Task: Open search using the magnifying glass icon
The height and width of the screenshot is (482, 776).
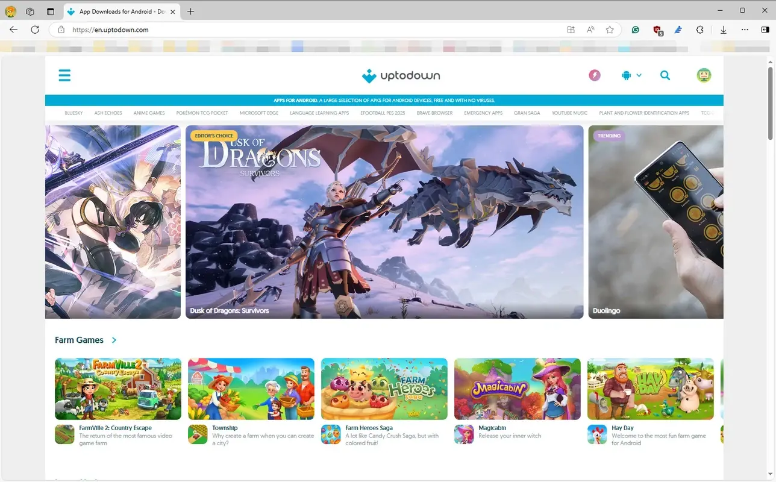Action: 665,75
